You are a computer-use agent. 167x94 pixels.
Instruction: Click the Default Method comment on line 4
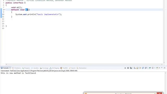(39, 1)
